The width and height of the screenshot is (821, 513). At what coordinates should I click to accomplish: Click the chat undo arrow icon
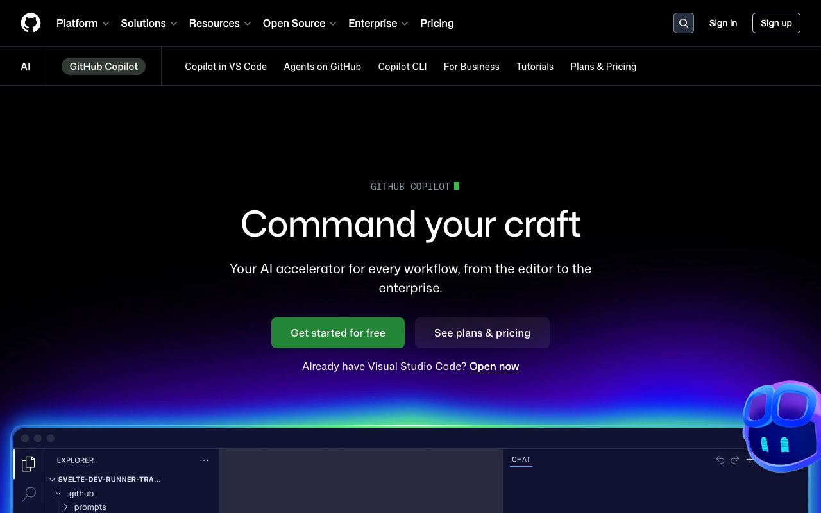coord(720,460)
